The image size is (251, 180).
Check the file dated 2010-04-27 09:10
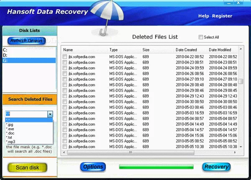(65, 79)
